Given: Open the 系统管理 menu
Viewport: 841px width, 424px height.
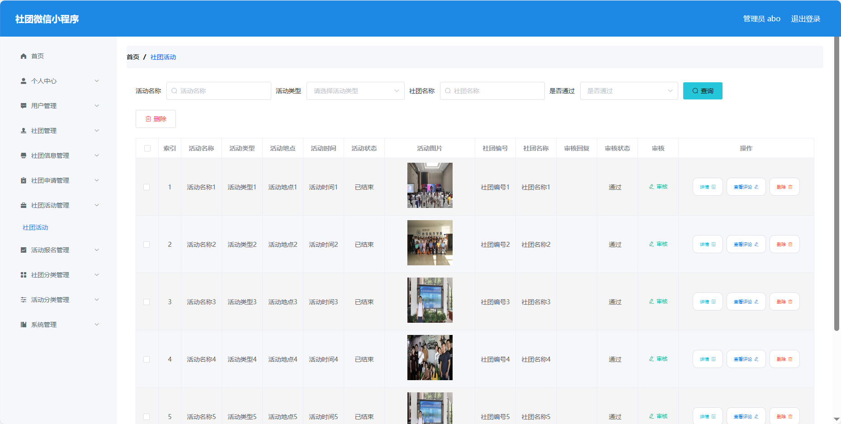Looking at the screenshot, I should [58, 325].
